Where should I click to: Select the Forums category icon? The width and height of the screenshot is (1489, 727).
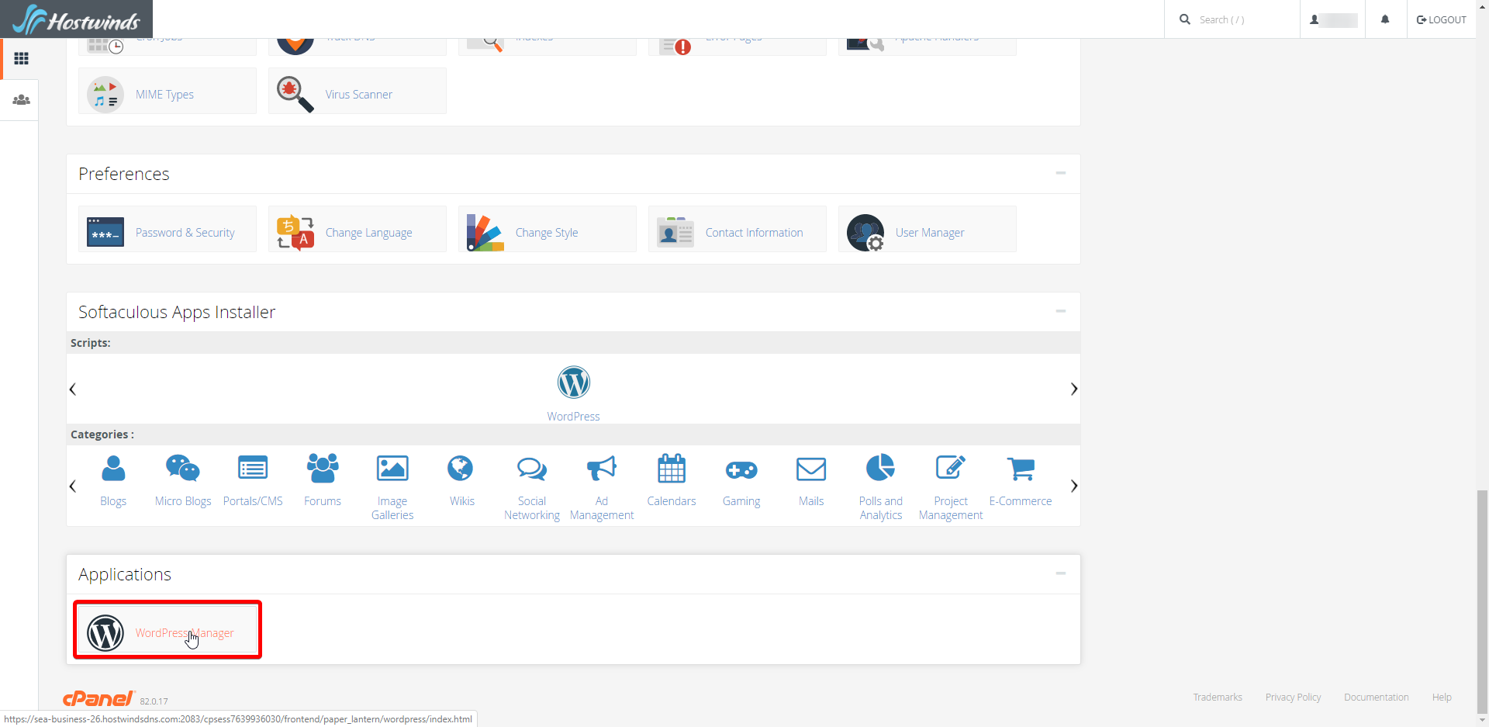point(323,469)
